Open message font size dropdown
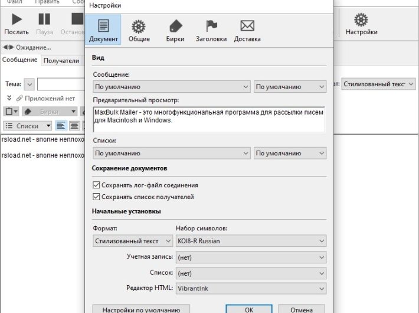419x313 pixels. [290, 87]
